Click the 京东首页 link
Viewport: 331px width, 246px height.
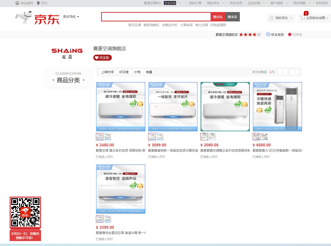click(x=27, y=3)
